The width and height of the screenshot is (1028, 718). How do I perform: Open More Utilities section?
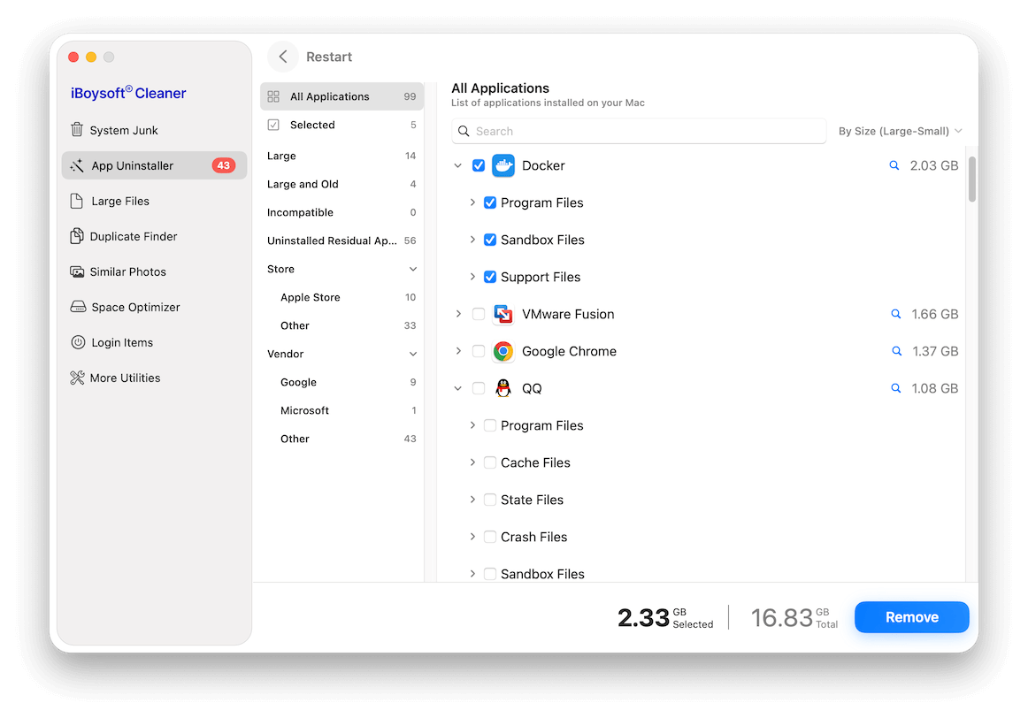click(x=125, y=378)
